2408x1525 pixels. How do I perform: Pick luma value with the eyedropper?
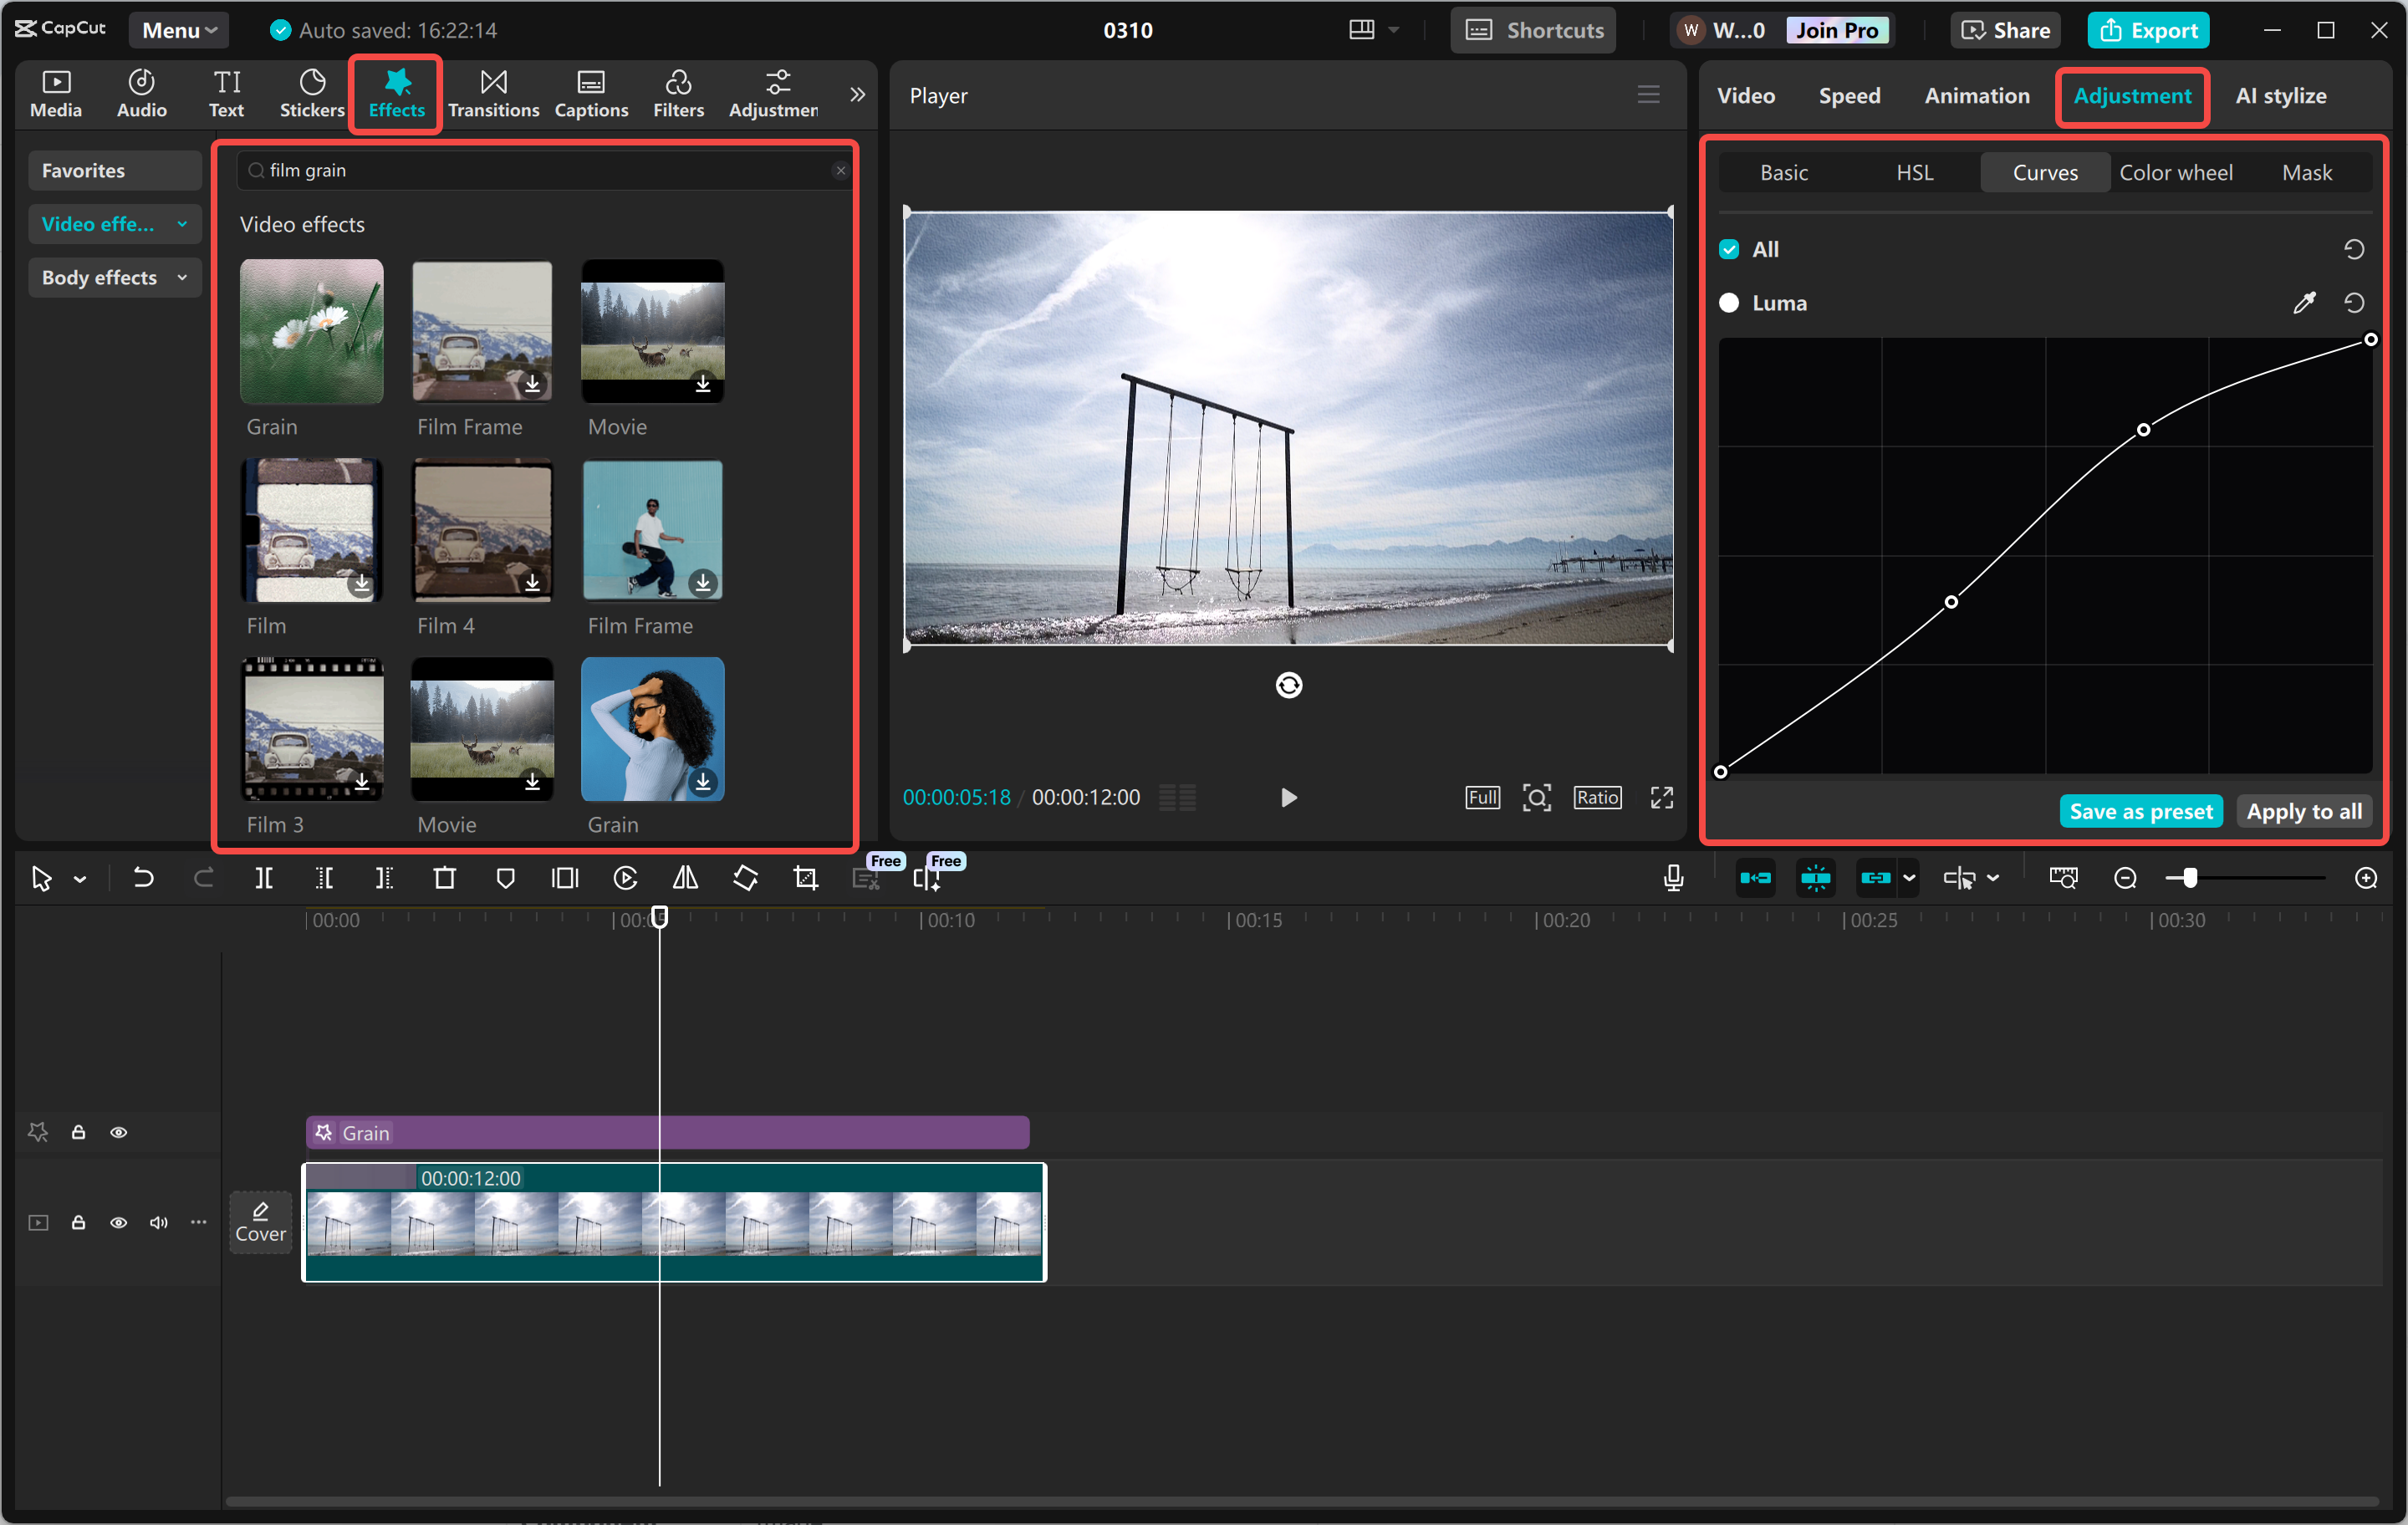coord(2305,303)
